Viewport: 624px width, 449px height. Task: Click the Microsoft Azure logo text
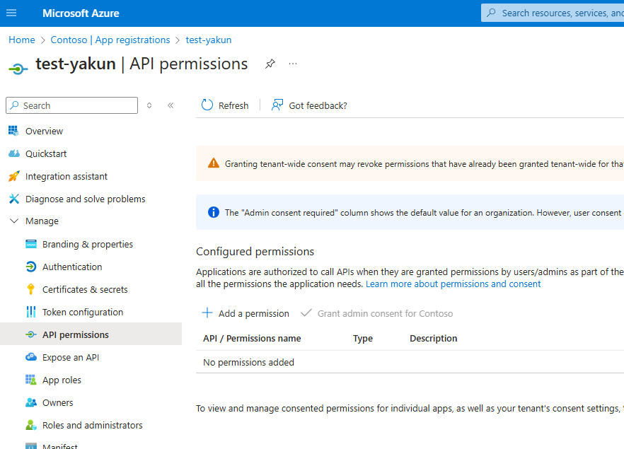(x=81, y=13)
